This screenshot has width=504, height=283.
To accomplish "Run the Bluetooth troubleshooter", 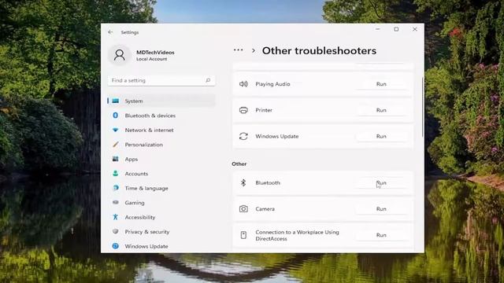I will tap(381, 183).
